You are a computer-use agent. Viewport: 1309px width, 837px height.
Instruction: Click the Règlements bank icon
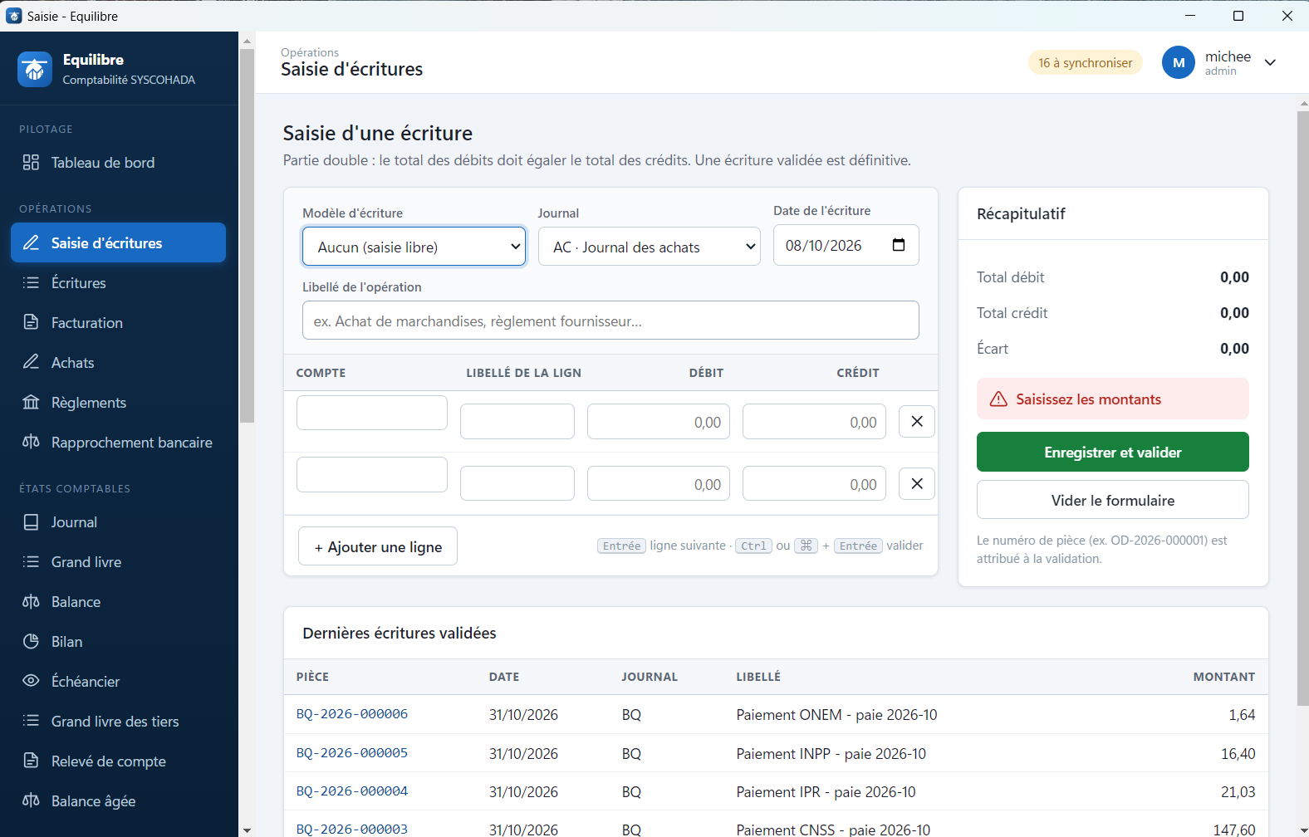tap(31, 402)
